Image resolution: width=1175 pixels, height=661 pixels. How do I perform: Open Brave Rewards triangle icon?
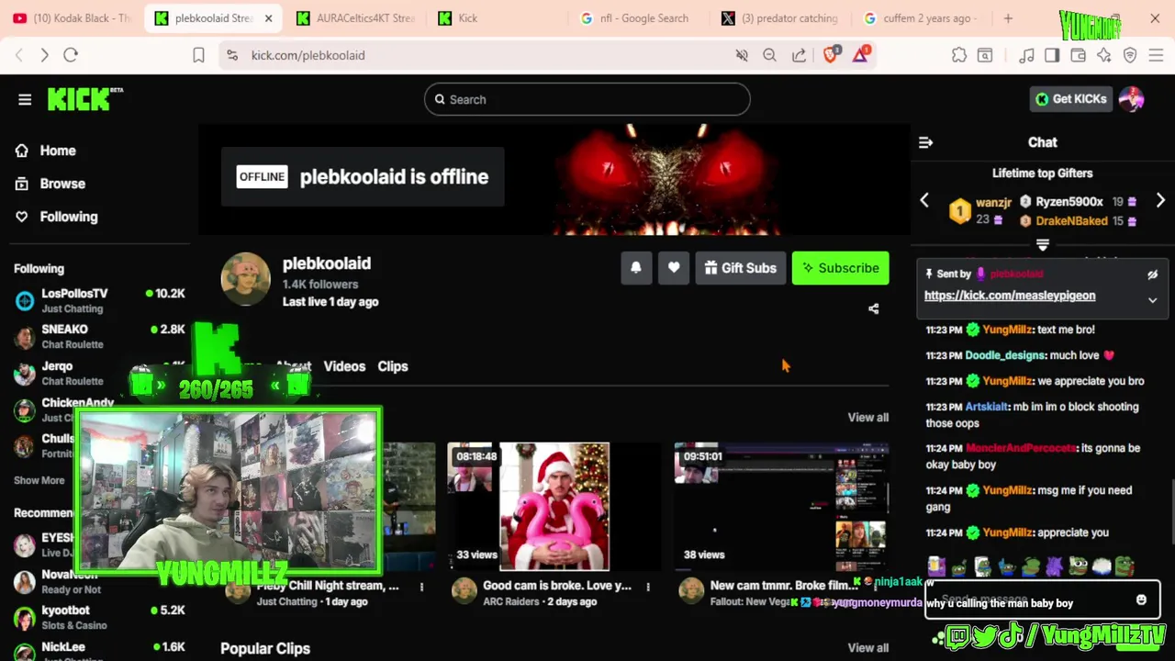pos(861,55)
